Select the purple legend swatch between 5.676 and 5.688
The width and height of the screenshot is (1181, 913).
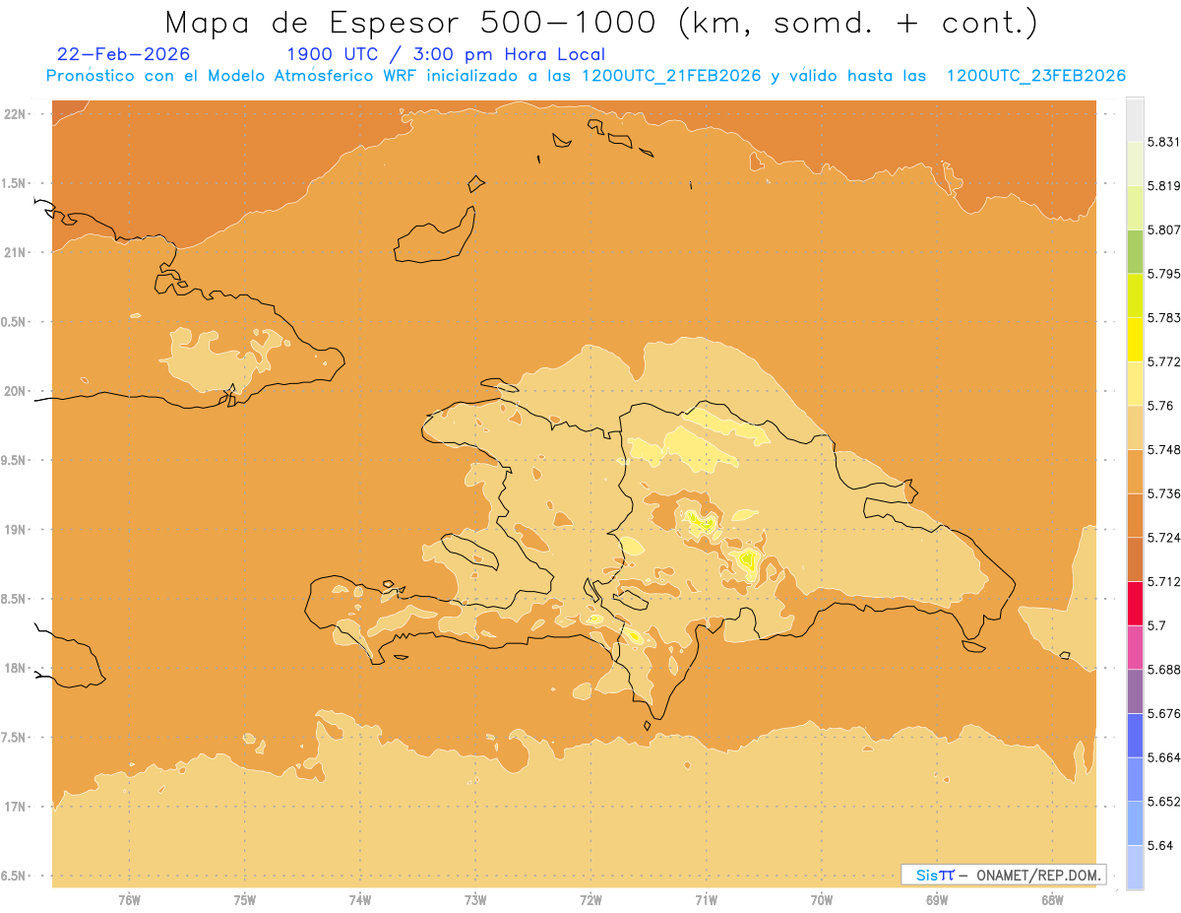click(x=1135, y=691)
